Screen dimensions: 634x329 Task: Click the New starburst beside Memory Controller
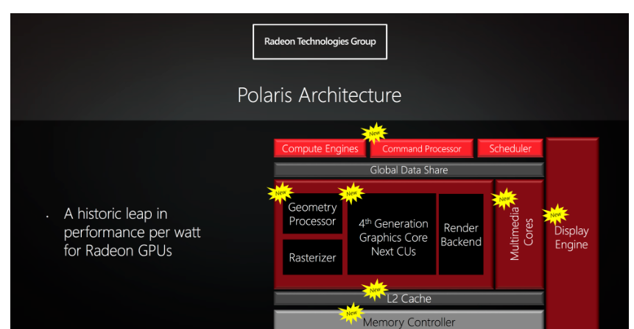(x=351, y=314)
